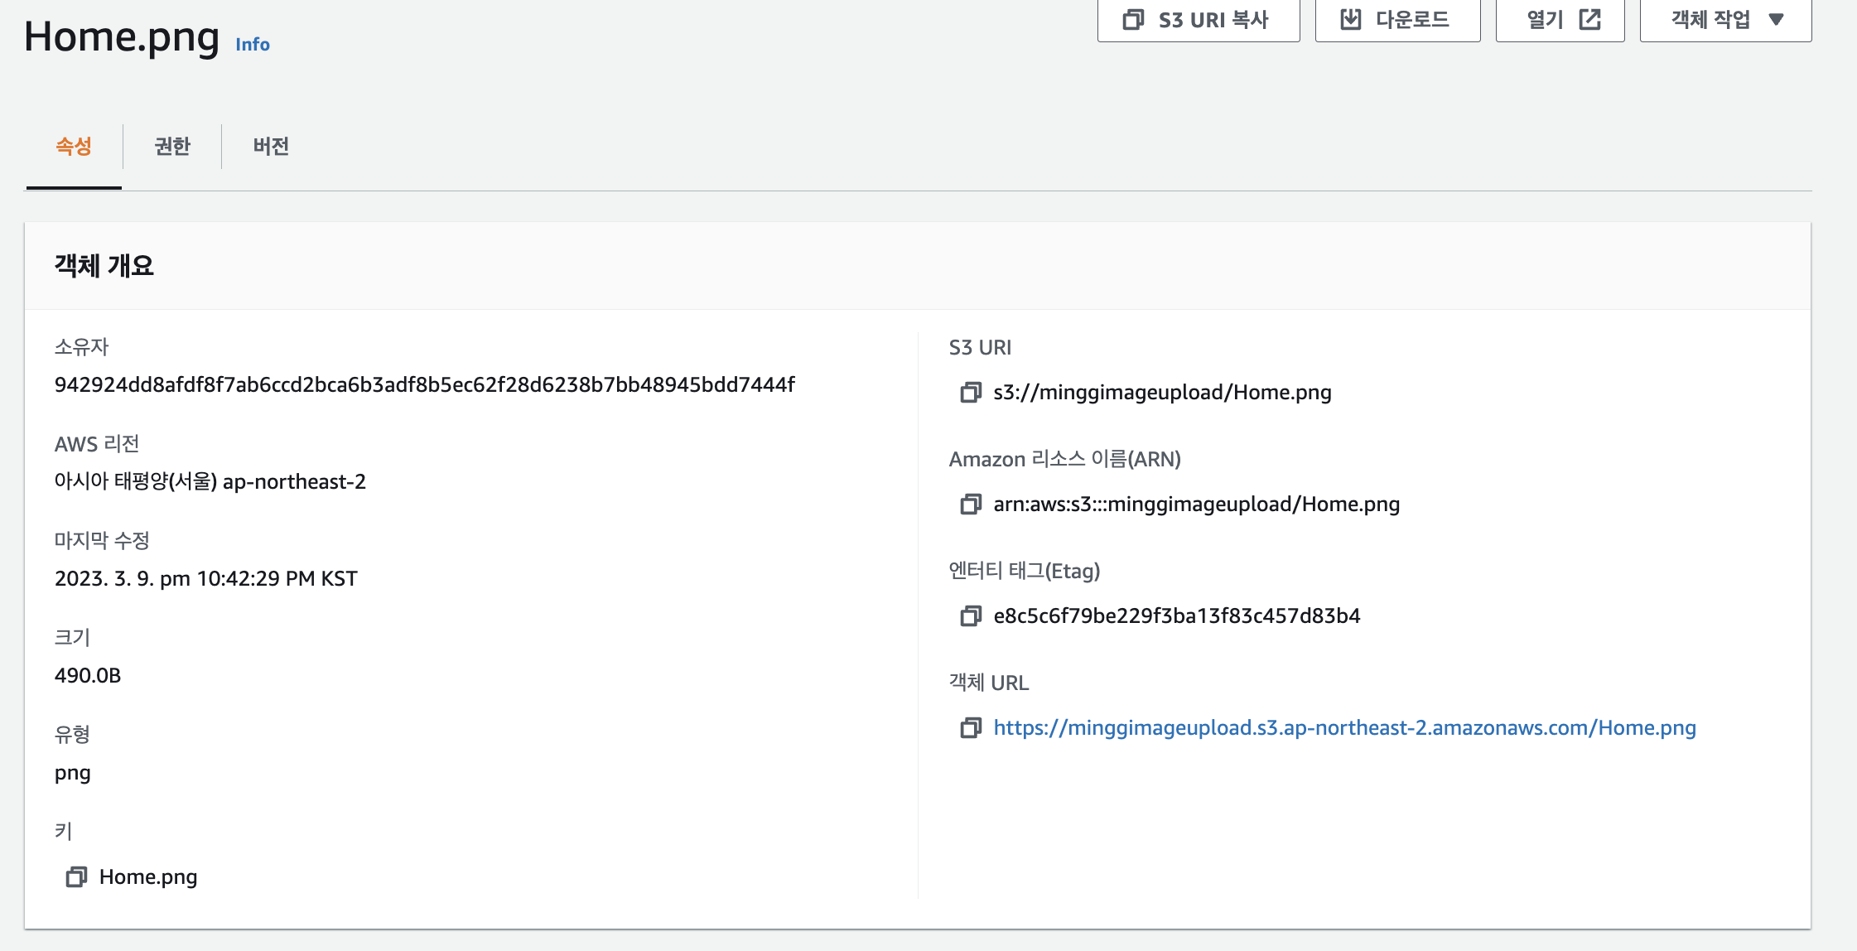1857x951 pixels.
Task: Select the 속성 tab
Action: coord(74,147)
